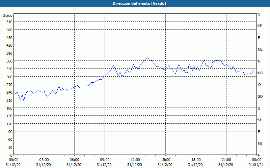Select the 150 degree axis label
The image size is (270, 168).
10,116
